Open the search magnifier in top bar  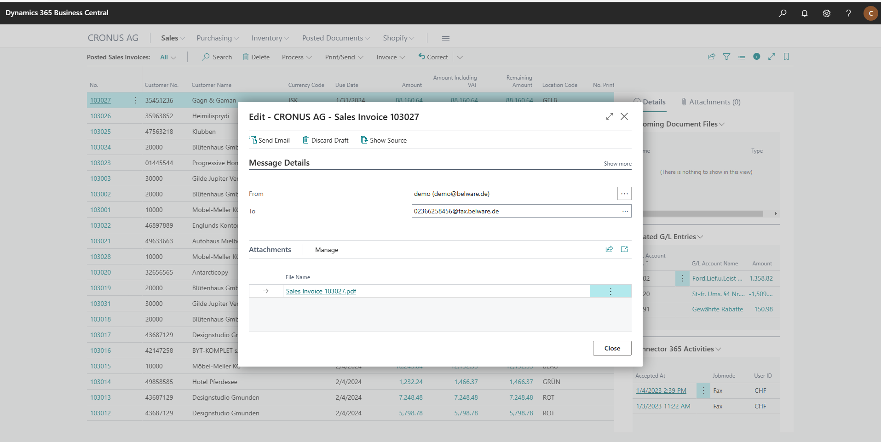tap(782, 13)
